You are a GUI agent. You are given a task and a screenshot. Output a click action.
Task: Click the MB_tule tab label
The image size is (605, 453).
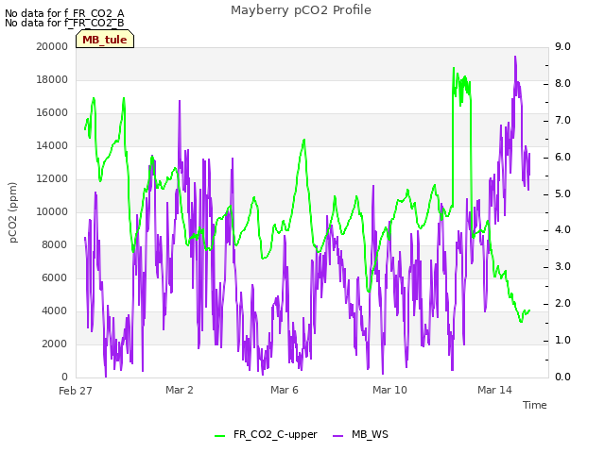click(105, 40)
